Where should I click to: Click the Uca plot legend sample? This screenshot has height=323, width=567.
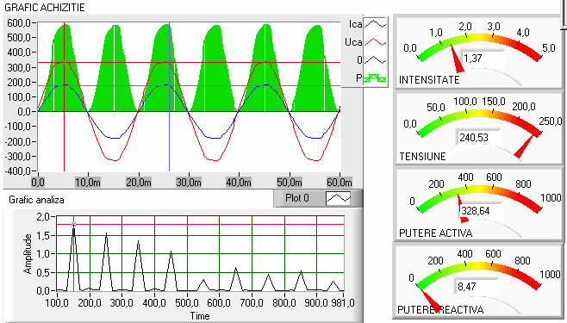(375, 42)
